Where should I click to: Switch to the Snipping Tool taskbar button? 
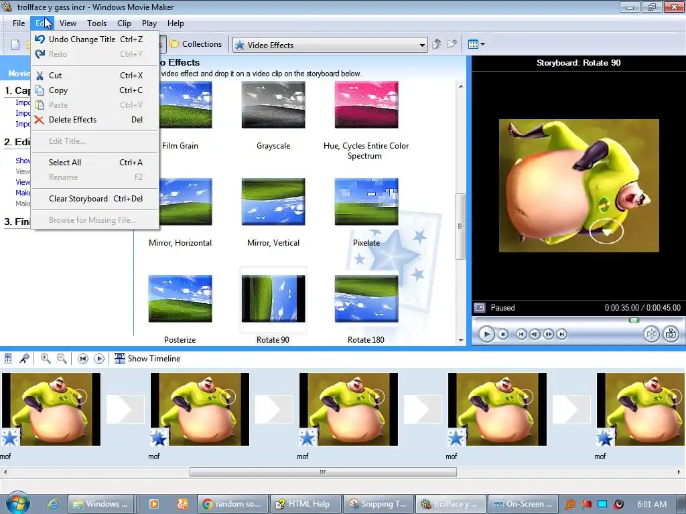(378, 504)
